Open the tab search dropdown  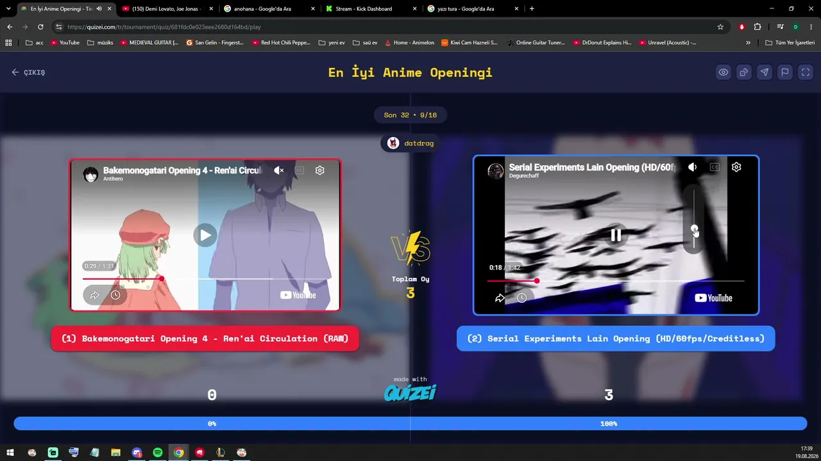click(x=9, y=9)
